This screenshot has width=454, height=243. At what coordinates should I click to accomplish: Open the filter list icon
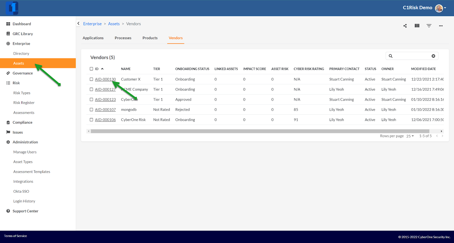point(429,26)
